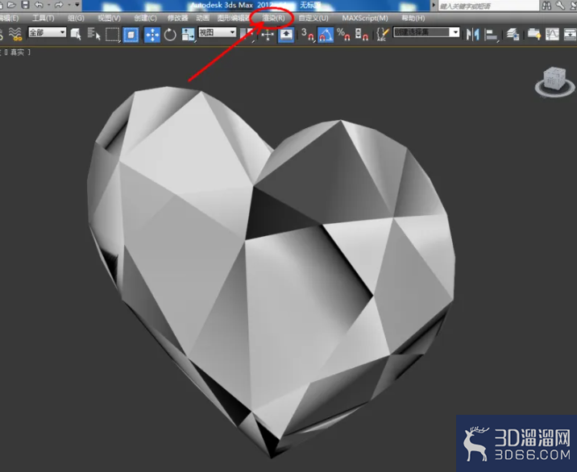The image size is (577, 472).
Task: Toggle Spinner Snap
Action: [361, 35]
